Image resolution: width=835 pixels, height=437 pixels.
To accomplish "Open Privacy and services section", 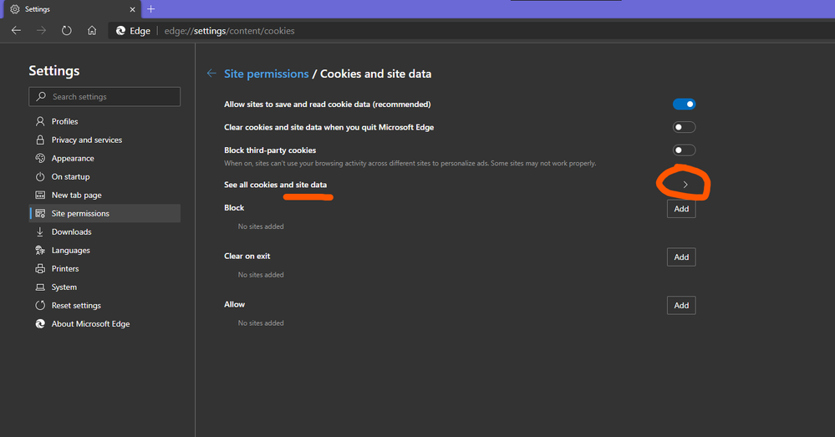I will (104, 140).
